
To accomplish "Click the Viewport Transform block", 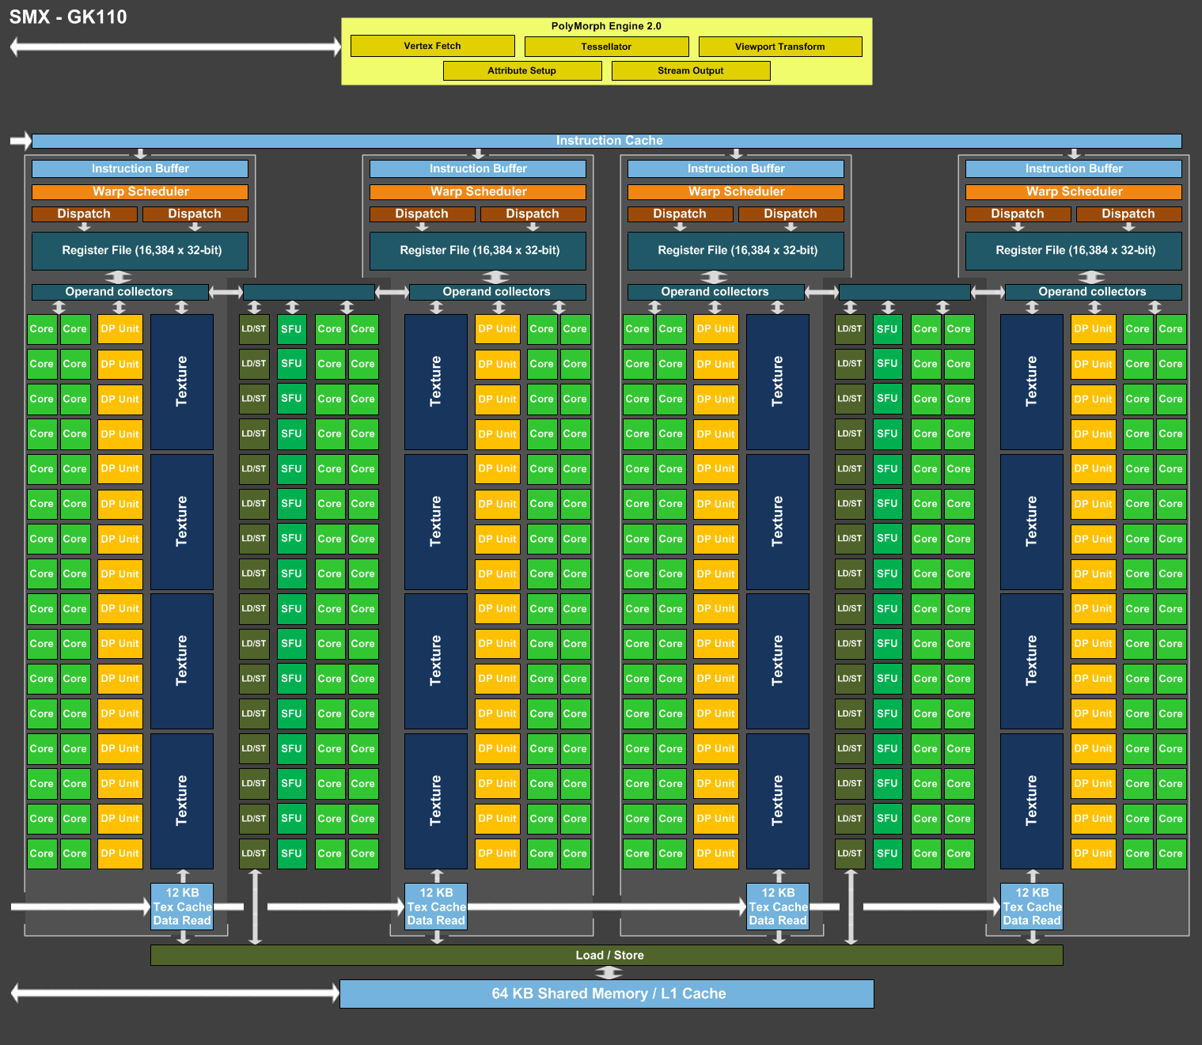I will [x=780, y=47].
